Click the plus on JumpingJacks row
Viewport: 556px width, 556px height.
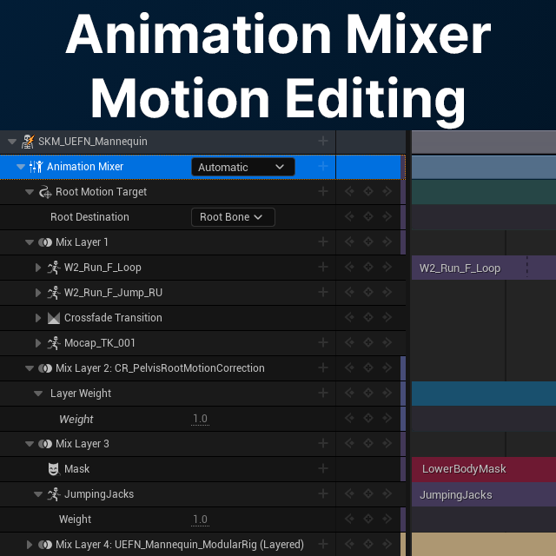point(322,493)
